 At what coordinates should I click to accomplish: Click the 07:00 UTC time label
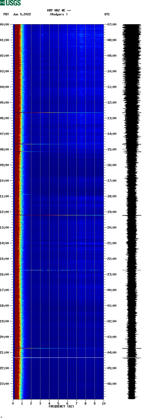pyautogui.click(x=112, y=24)
